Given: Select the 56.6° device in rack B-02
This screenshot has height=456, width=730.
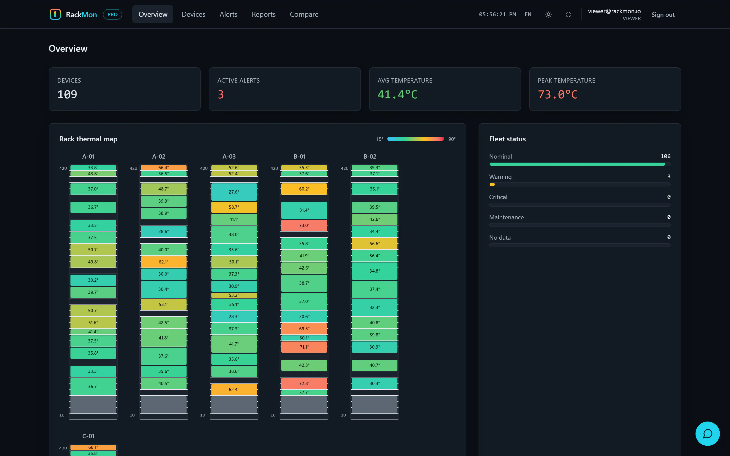Looking at the screenshot, I should (374, 243).
